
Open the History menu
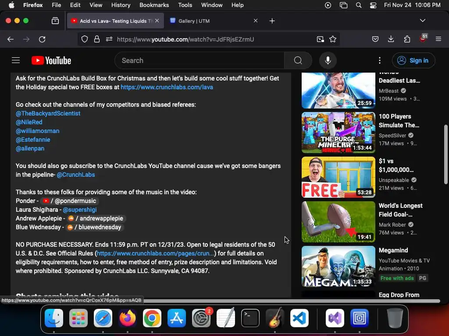click(121, 5)
